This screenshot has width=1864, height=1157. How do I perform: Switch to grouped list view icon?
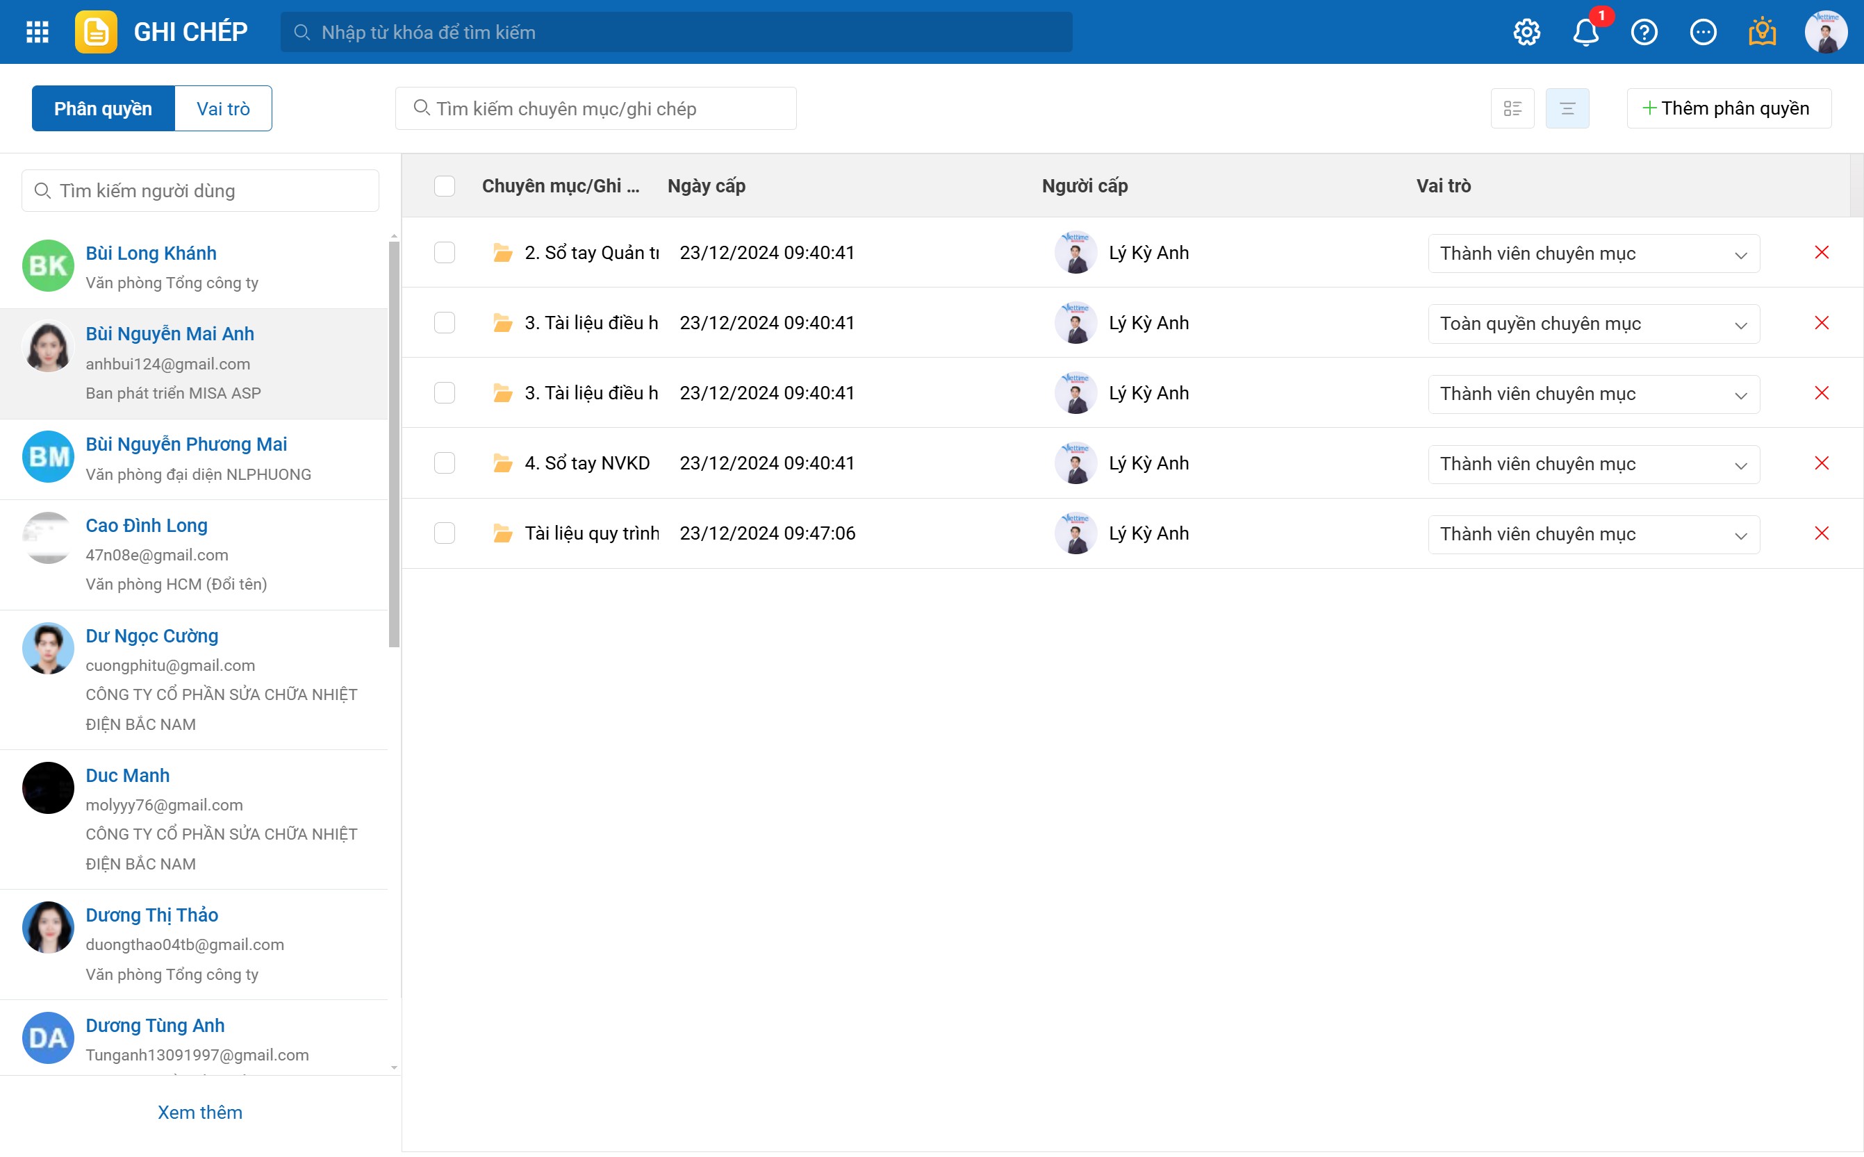click(x=1512, y=108)
